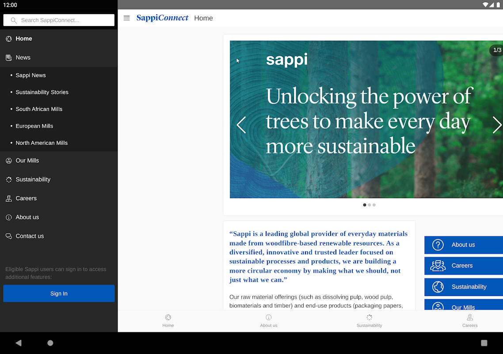Click the blue About us quick link button
Screen dimensions: 503x354
463,245
